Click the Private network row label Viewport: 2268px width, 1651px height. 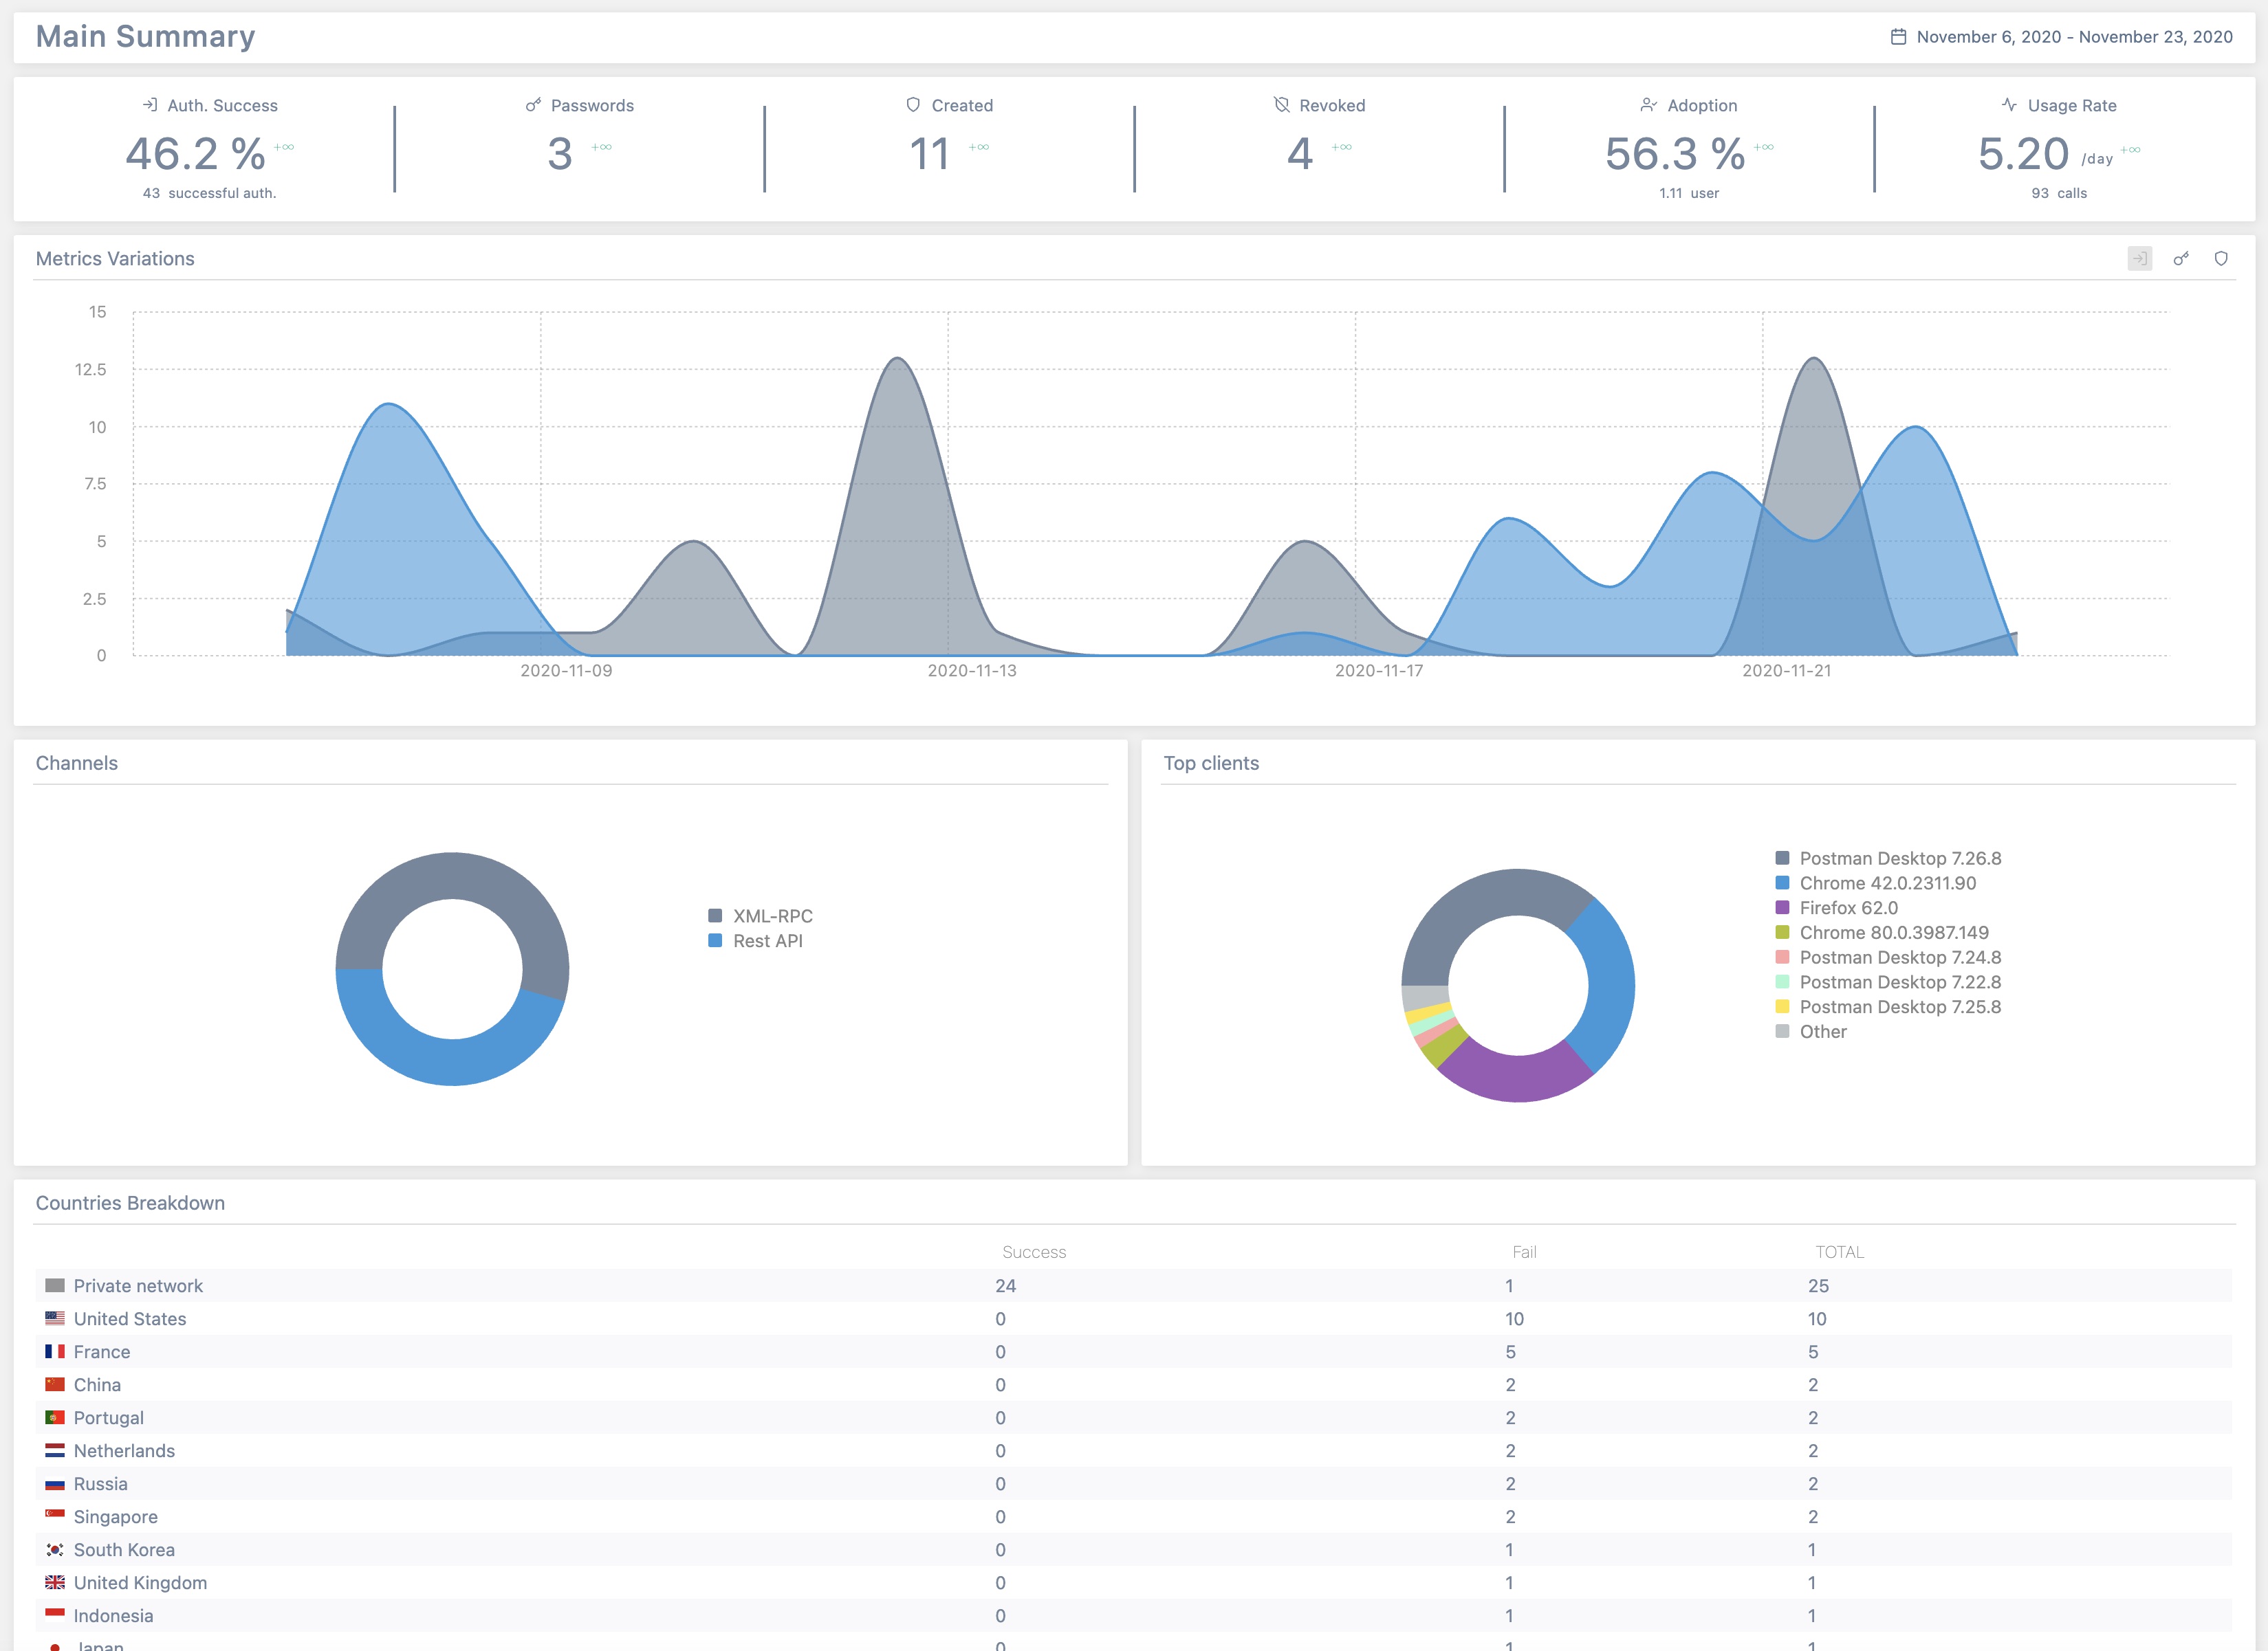138,1285
